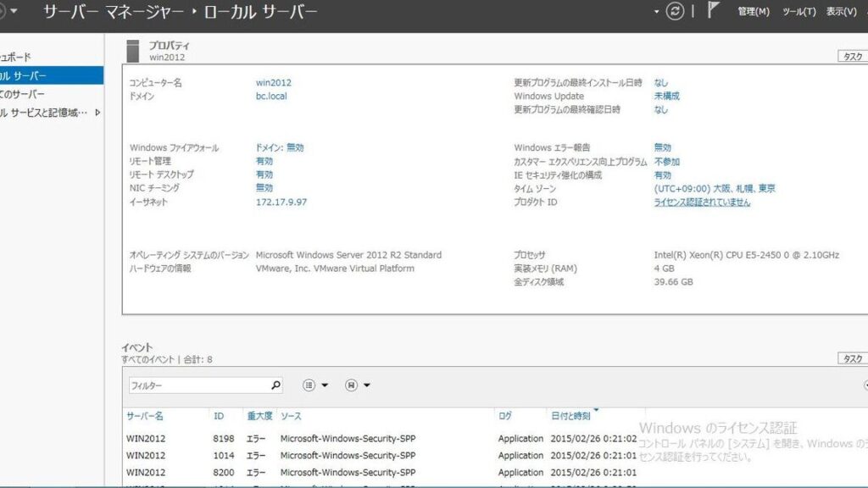Click last checked for updates なし link
This screenshot has height=488, width=868.
pyautogui.click(x=661, y=109)
